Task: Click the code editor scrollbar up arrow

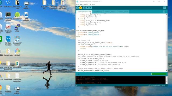Action: point(167,14)
